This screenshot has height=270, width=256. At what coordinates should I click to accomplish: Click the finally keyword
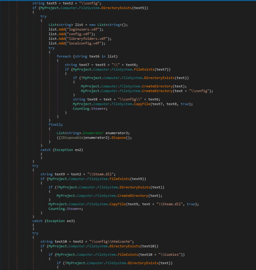click(x=56, y=125)
